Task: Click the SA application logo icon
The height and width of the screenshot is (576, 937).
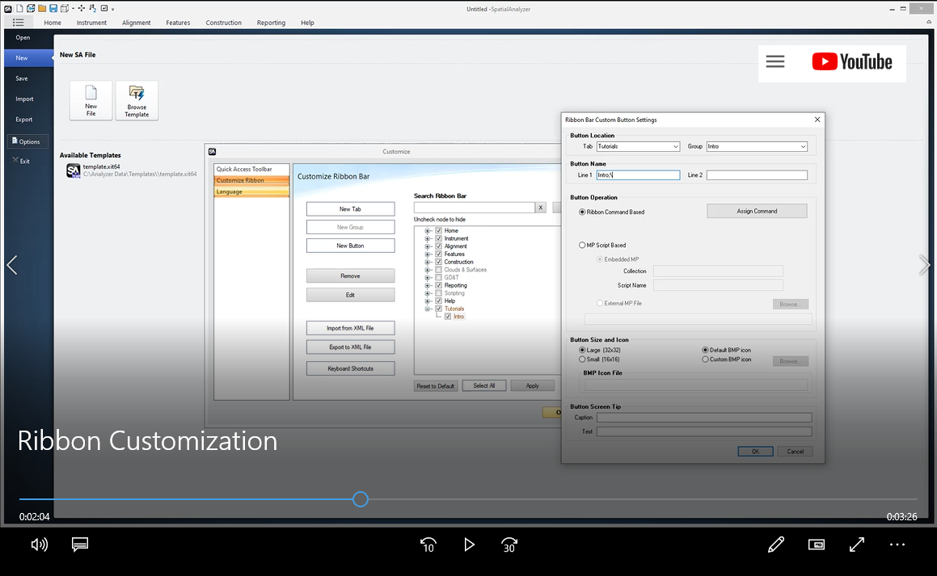Action: 8,7
